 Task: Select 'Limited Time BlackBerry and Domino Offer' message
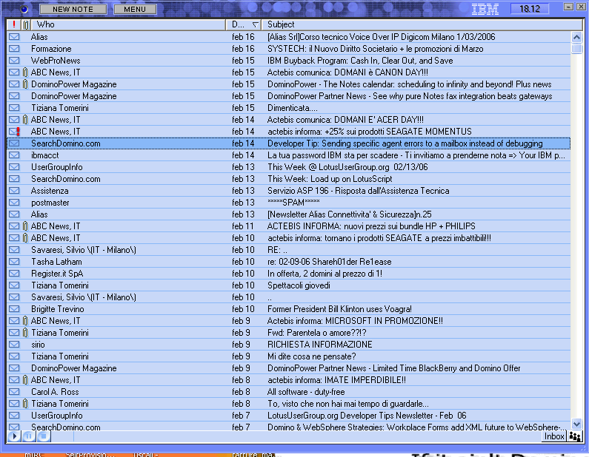(x=393, y=368)
